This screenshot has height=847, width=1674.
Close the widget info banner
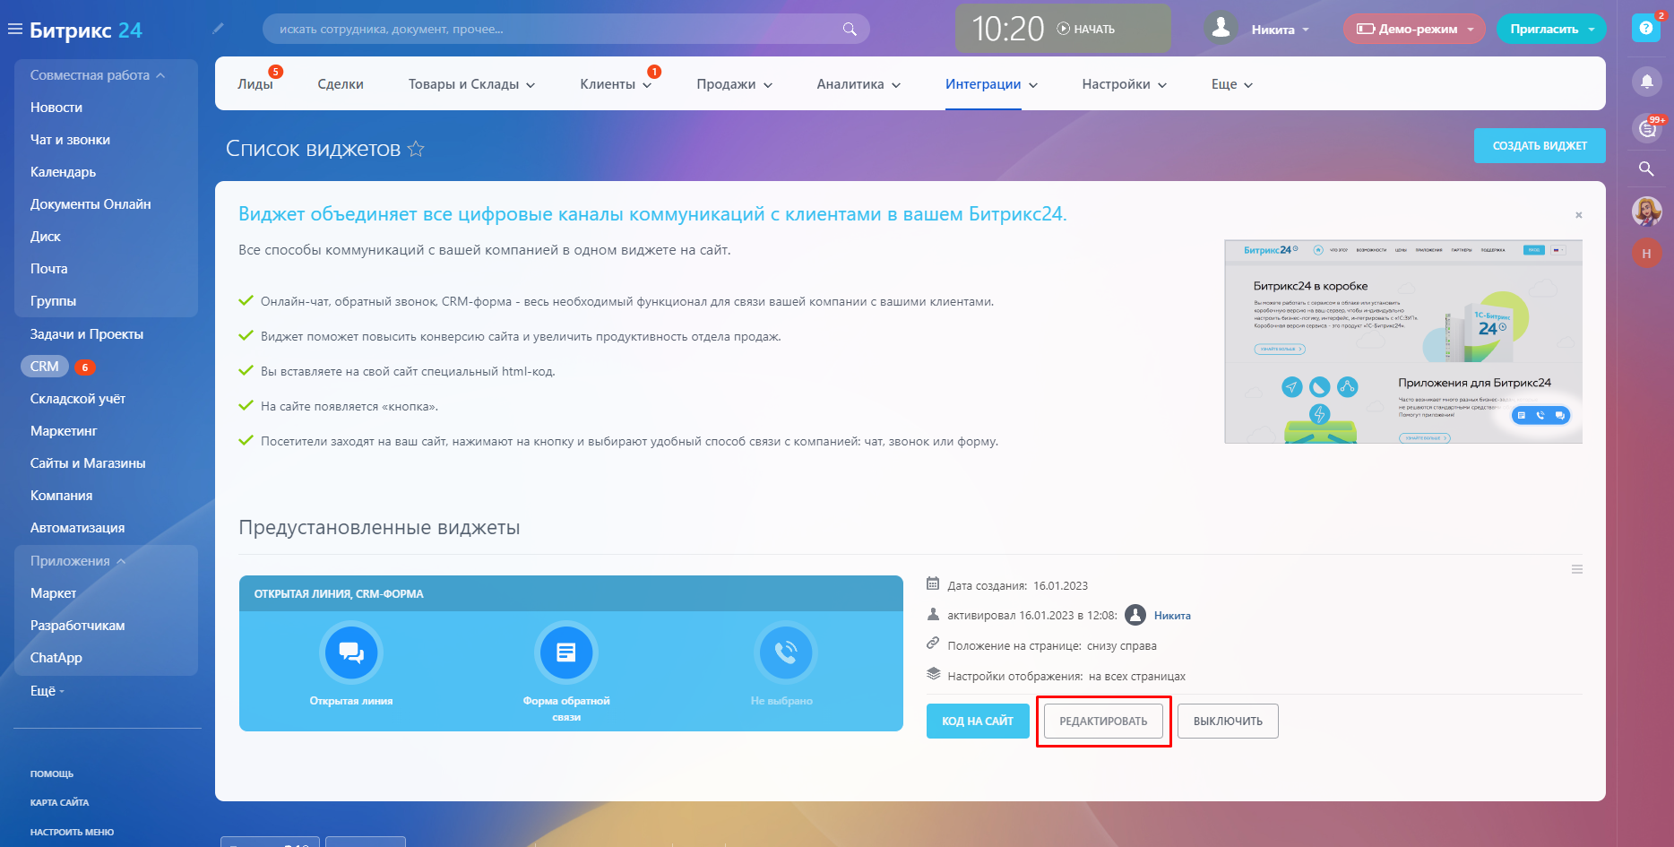pyautogui.click(x=1578, y=215)
